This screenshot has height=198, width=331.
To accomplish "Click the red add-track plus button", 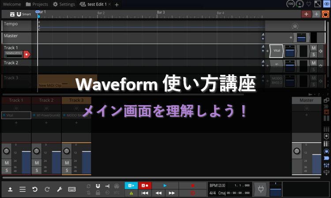I will pyautogui.click(x=306, y=14).
